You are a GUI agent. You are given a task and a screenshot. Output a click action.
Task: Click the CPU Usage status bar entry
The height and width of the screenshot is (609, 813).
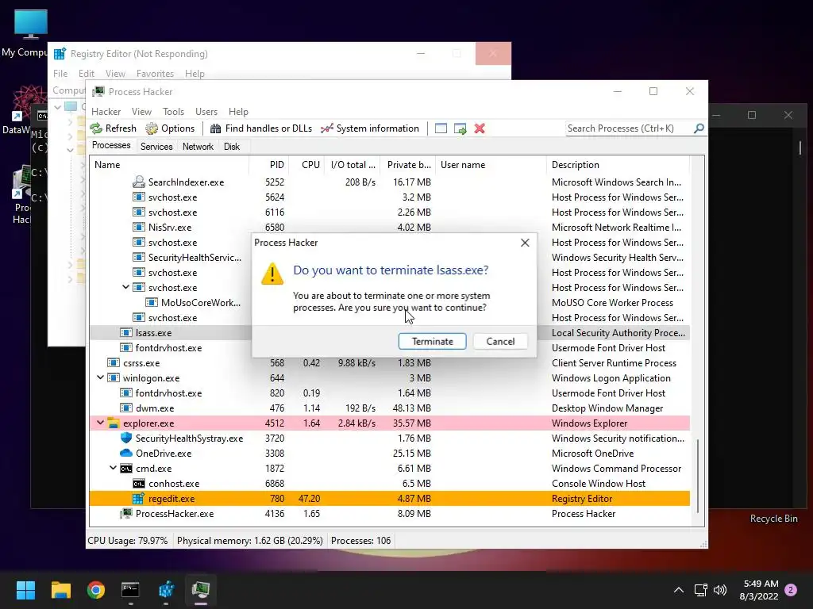128,541
